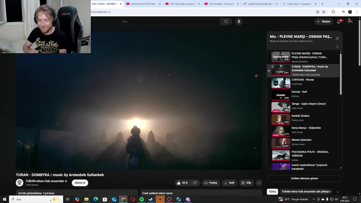Image resolution: width=361 pixels, height=203 pixels.
Task: Open Windows notification center
Action: pyautogui.click(x=355, y=199)
